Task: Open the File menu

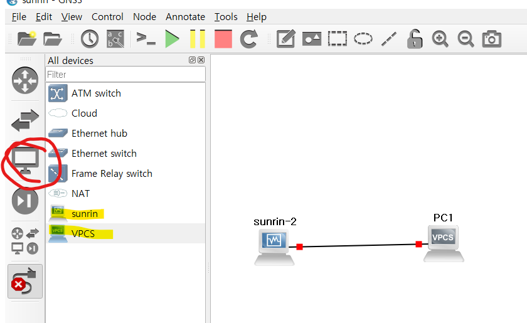Action: point(19,17)
